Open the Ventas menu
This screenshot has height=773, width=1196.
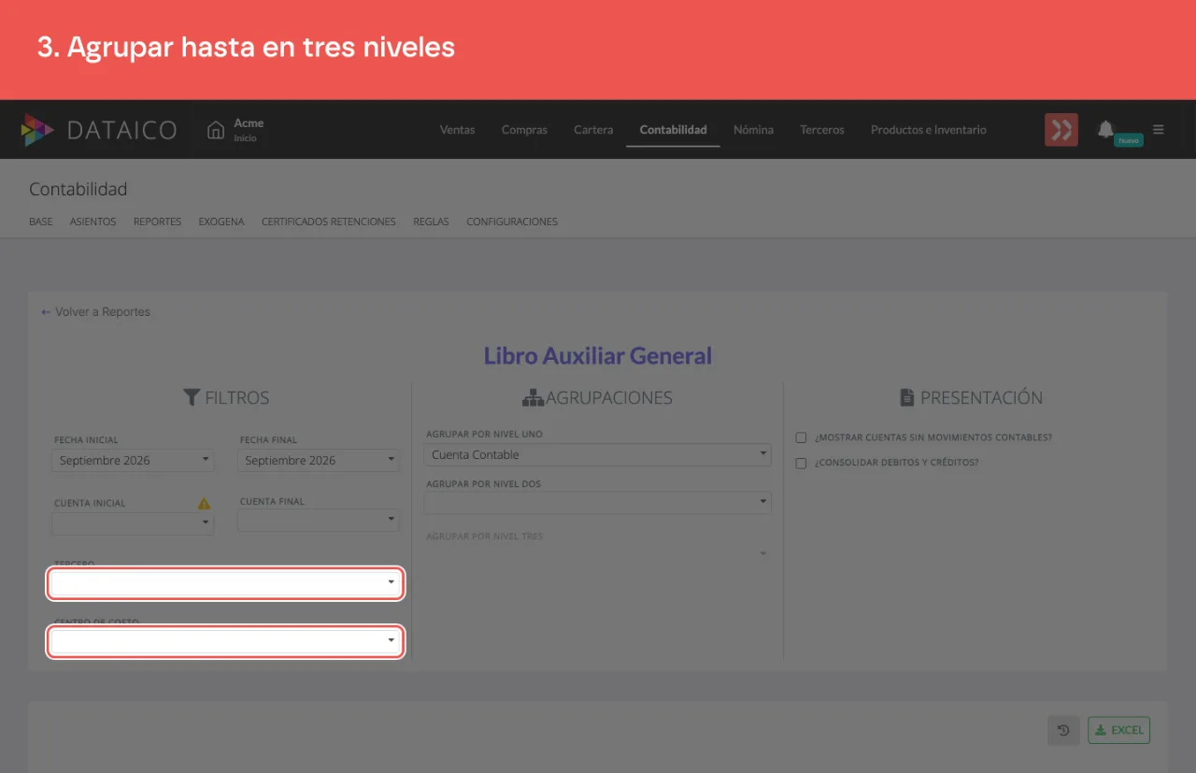tap(458, 130)
